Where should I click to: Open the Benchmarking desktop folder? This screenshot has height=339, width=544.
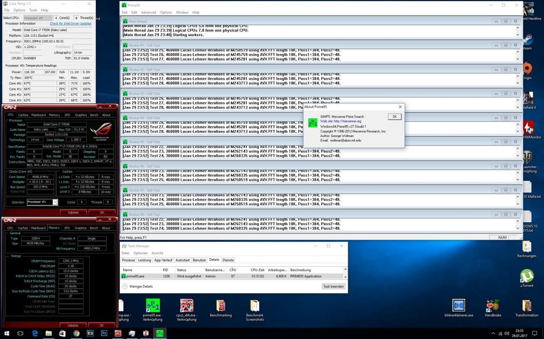pyautogui.click(x=221, y=308)
